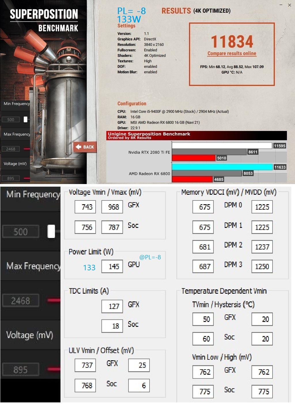
Task: Click the chart value 4685
Action: click(219, 179)
